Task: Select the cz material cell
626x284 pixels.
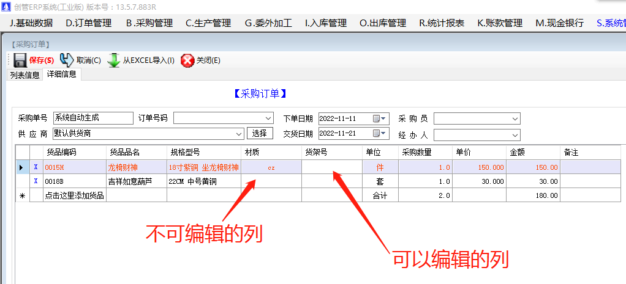Action: pos(271,167)
